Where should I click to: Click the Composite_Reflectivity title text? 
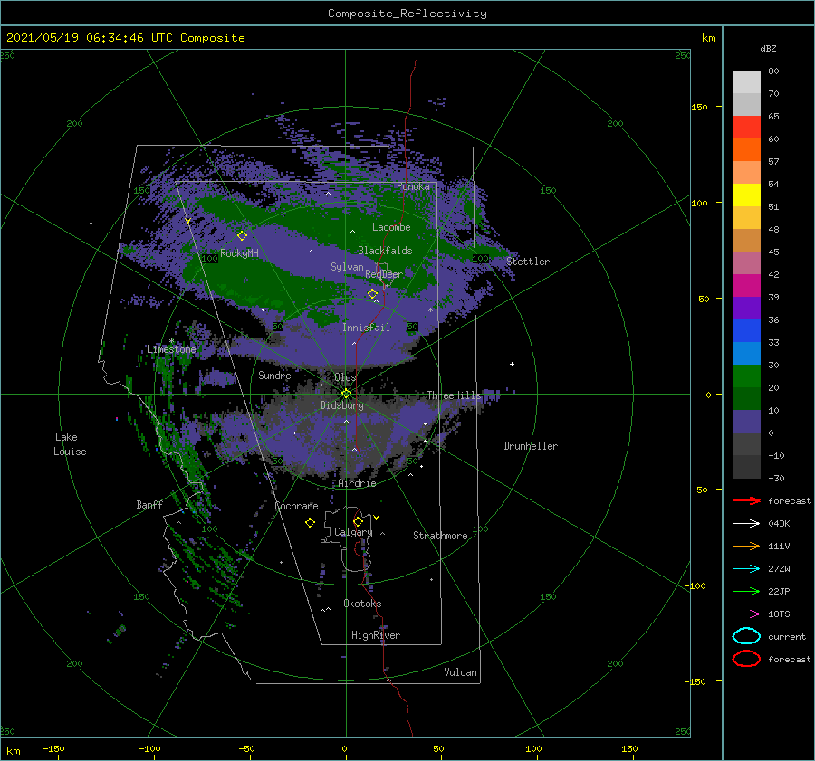coord(407,14)
